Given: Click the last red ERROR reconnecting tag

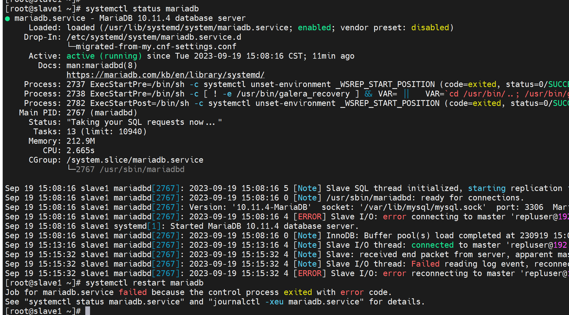Looking at the screenshot, I should pos(310,273).
